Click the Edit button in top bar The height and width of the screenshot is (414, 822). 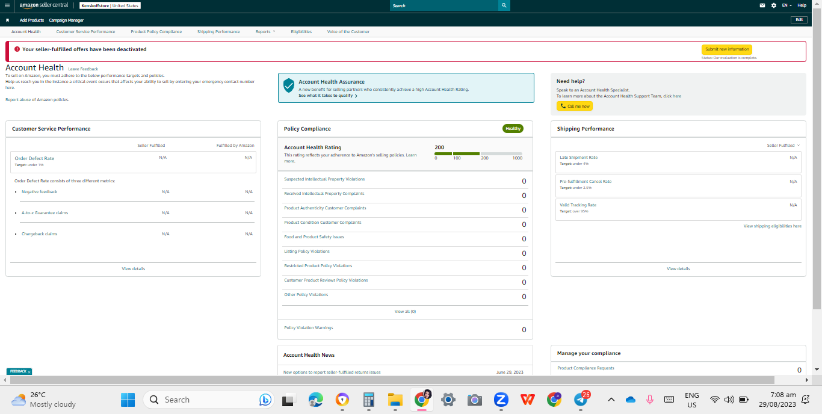pyautogui.click(x=799, y=20)
